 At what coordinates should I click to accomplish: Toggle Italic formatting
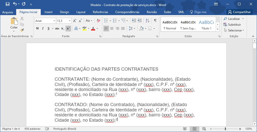43,28
